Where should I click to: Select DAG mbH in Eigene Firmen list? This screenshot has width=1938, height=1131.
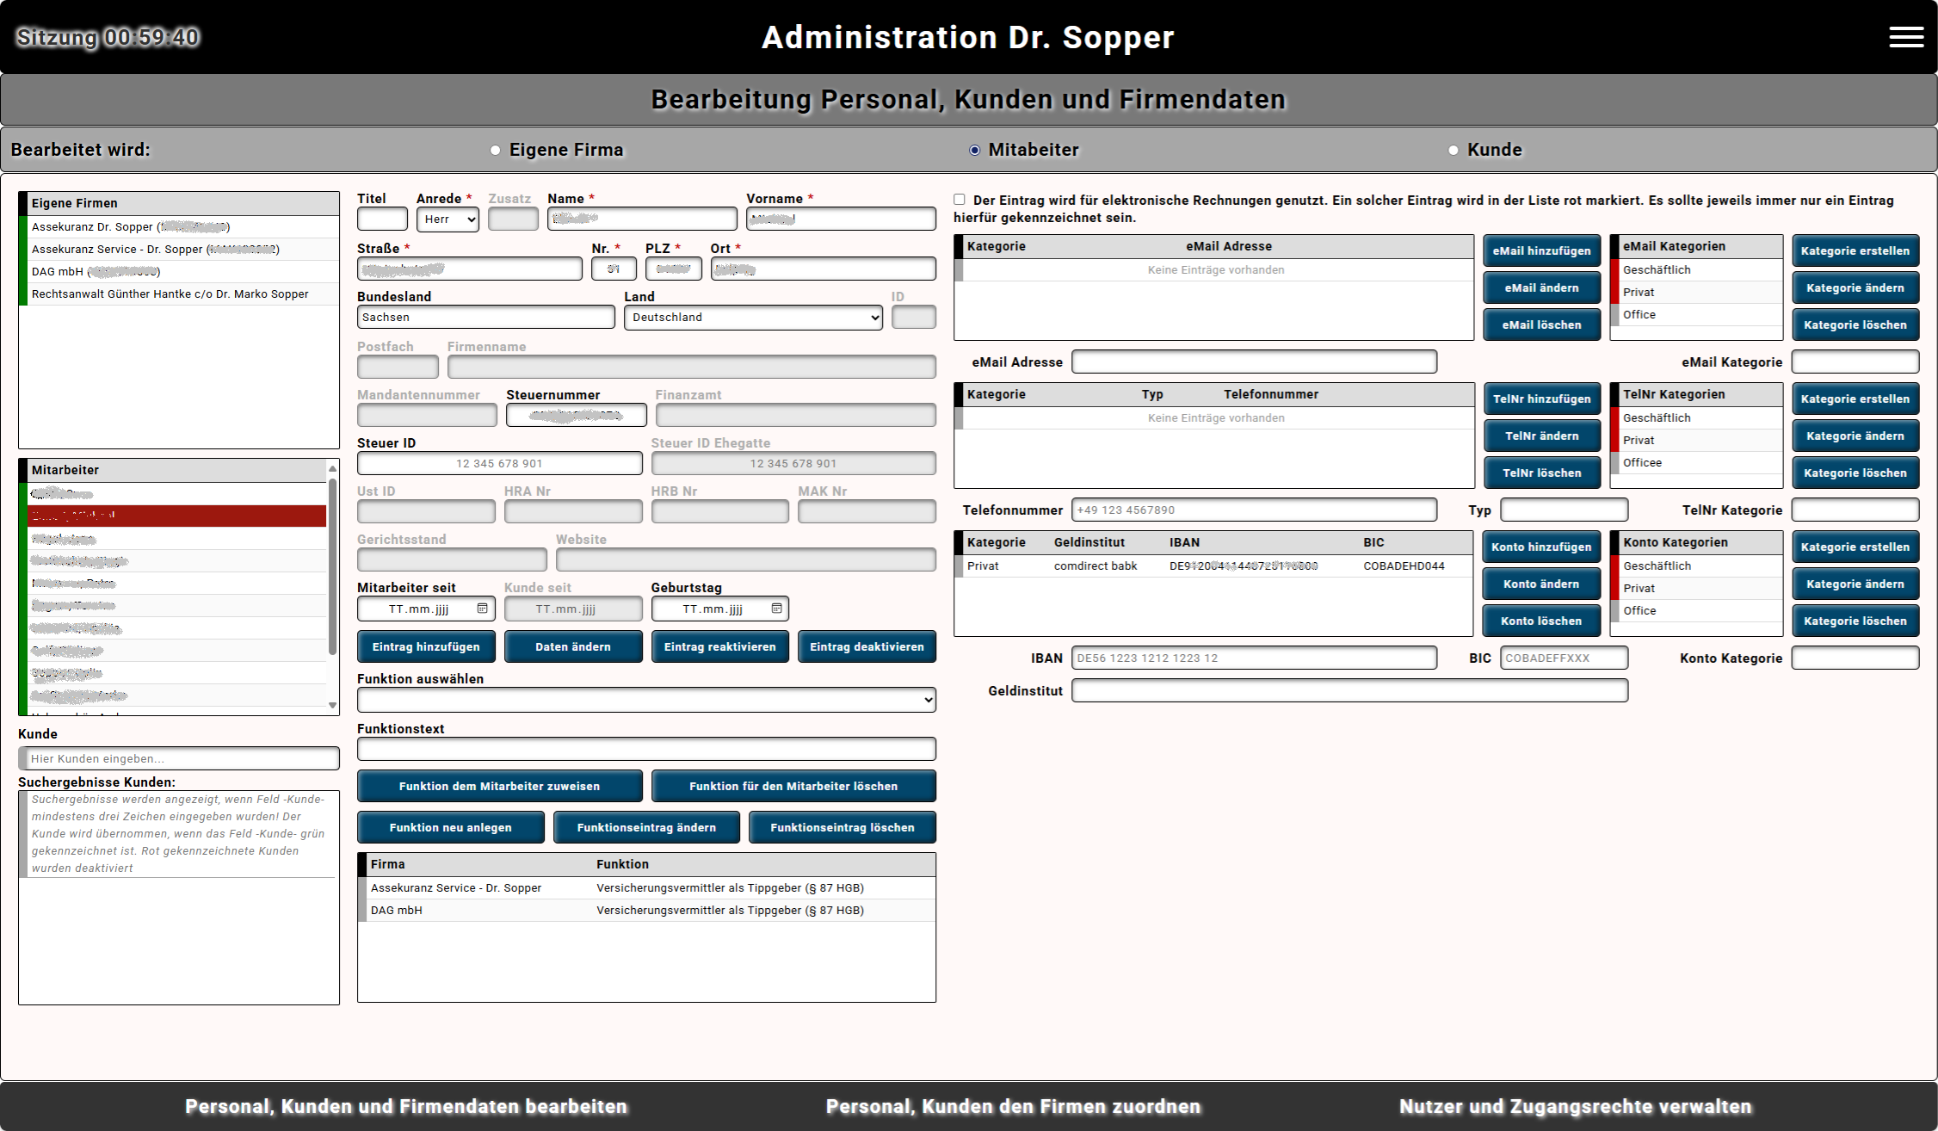click(x=95, y=272)
